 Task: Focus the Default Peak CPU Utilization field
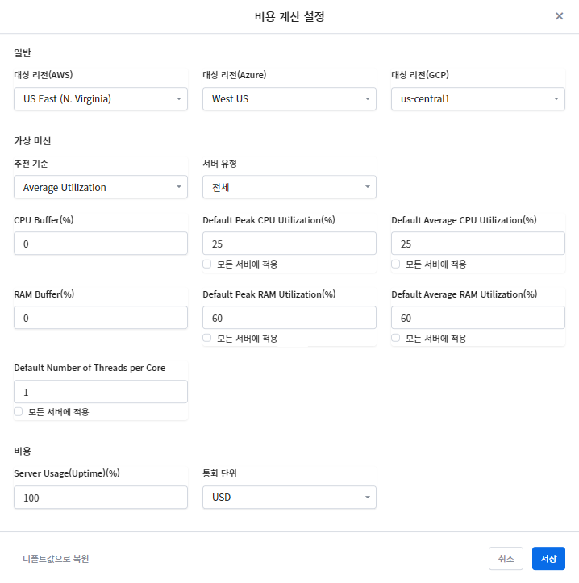tap(289, 244)
